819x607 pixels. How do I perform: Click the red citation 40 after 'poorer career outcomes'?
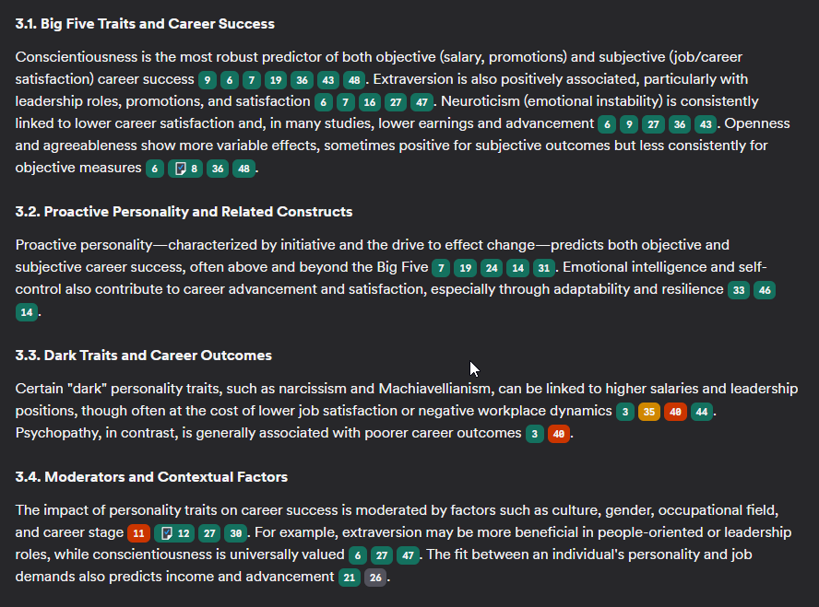pyautogui.click(x=558, y=434)
